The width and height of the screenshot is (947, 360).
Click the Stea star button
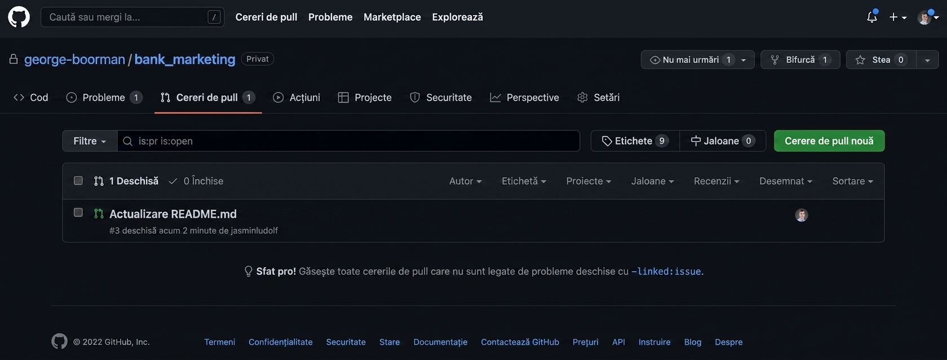881,60
